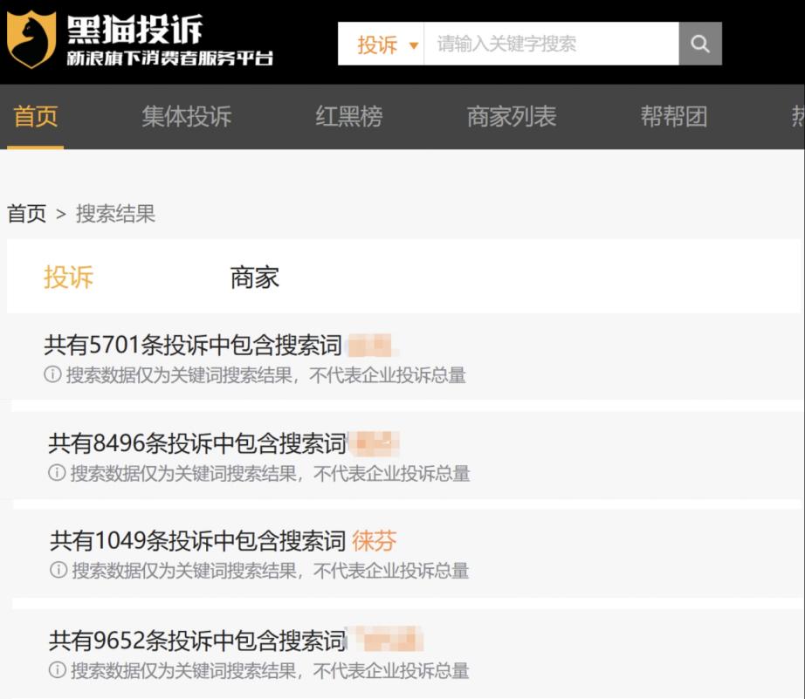
Task: Open 商家列表 navigation item
Action: click(512, 117)
